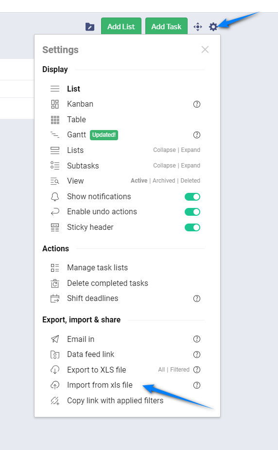View Archived tasks
This screenshot has width=278, height=450.
[x=164, y=181]
